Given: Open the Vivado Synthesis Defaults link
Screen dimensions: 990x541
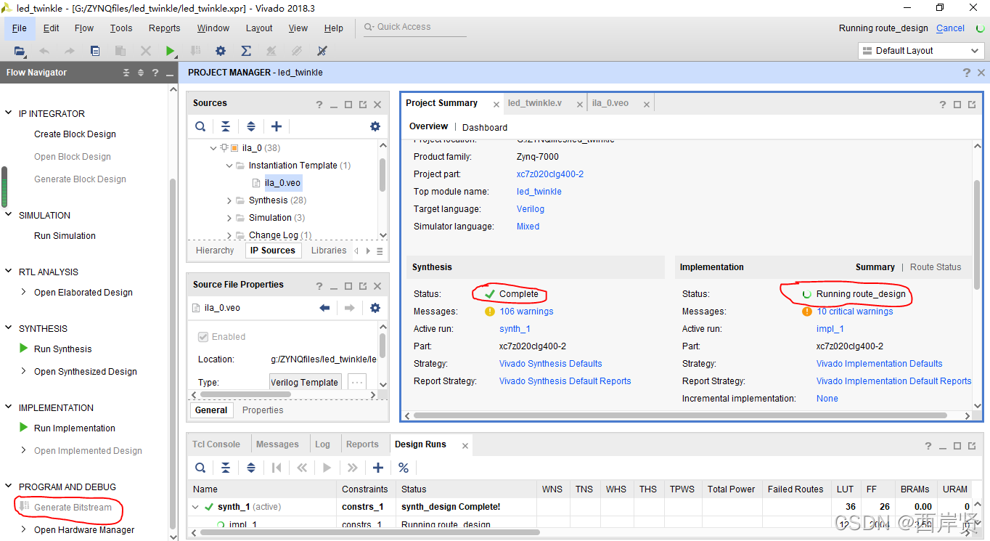Looking at the screenshot, I should (551, 364).
